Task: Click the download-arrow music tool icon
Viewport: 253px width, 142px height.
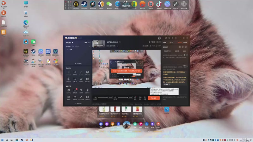Action: [87, 91]
